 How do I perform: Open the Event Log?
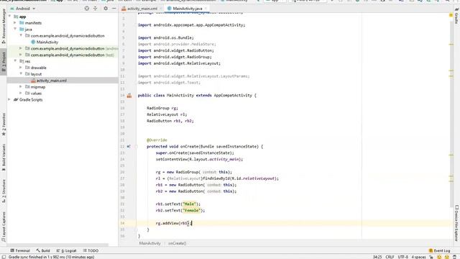pos(439,250)
